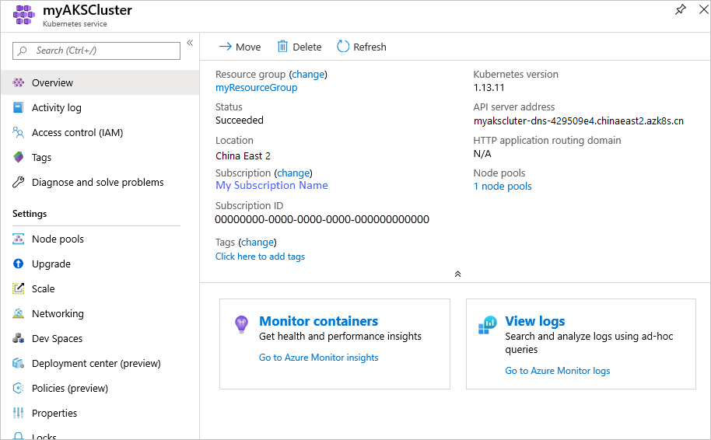Open Dev Spaces in sidebar
Image resolution: width=711 pixels, height=440 pixels.
(57, 339)
